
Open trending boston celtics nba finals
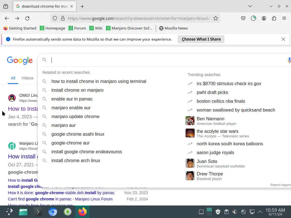coord(221,101)
